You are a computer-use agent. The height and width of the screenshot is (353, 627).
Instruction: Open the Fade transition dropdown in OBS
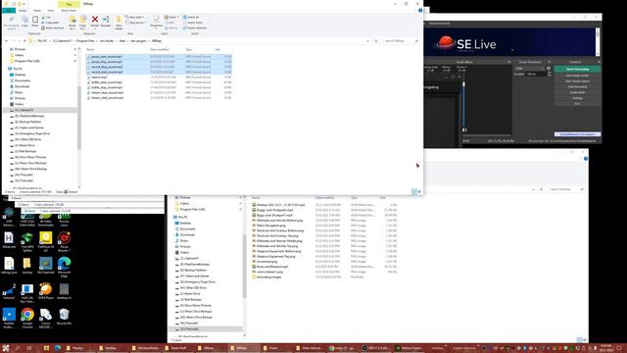click(529, 69)
